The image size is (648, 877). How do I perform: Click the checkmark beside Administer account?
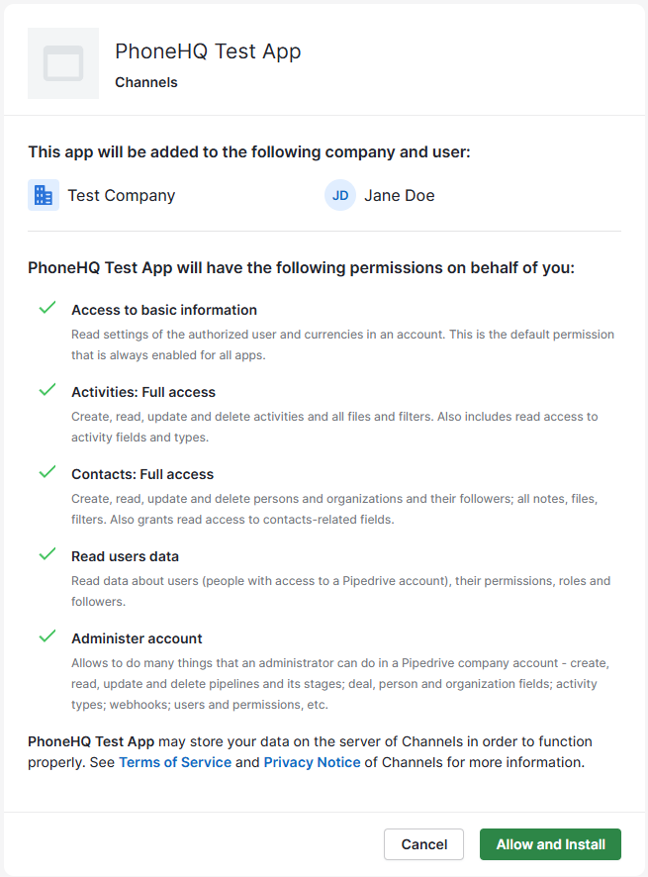(x=46, y=637)
